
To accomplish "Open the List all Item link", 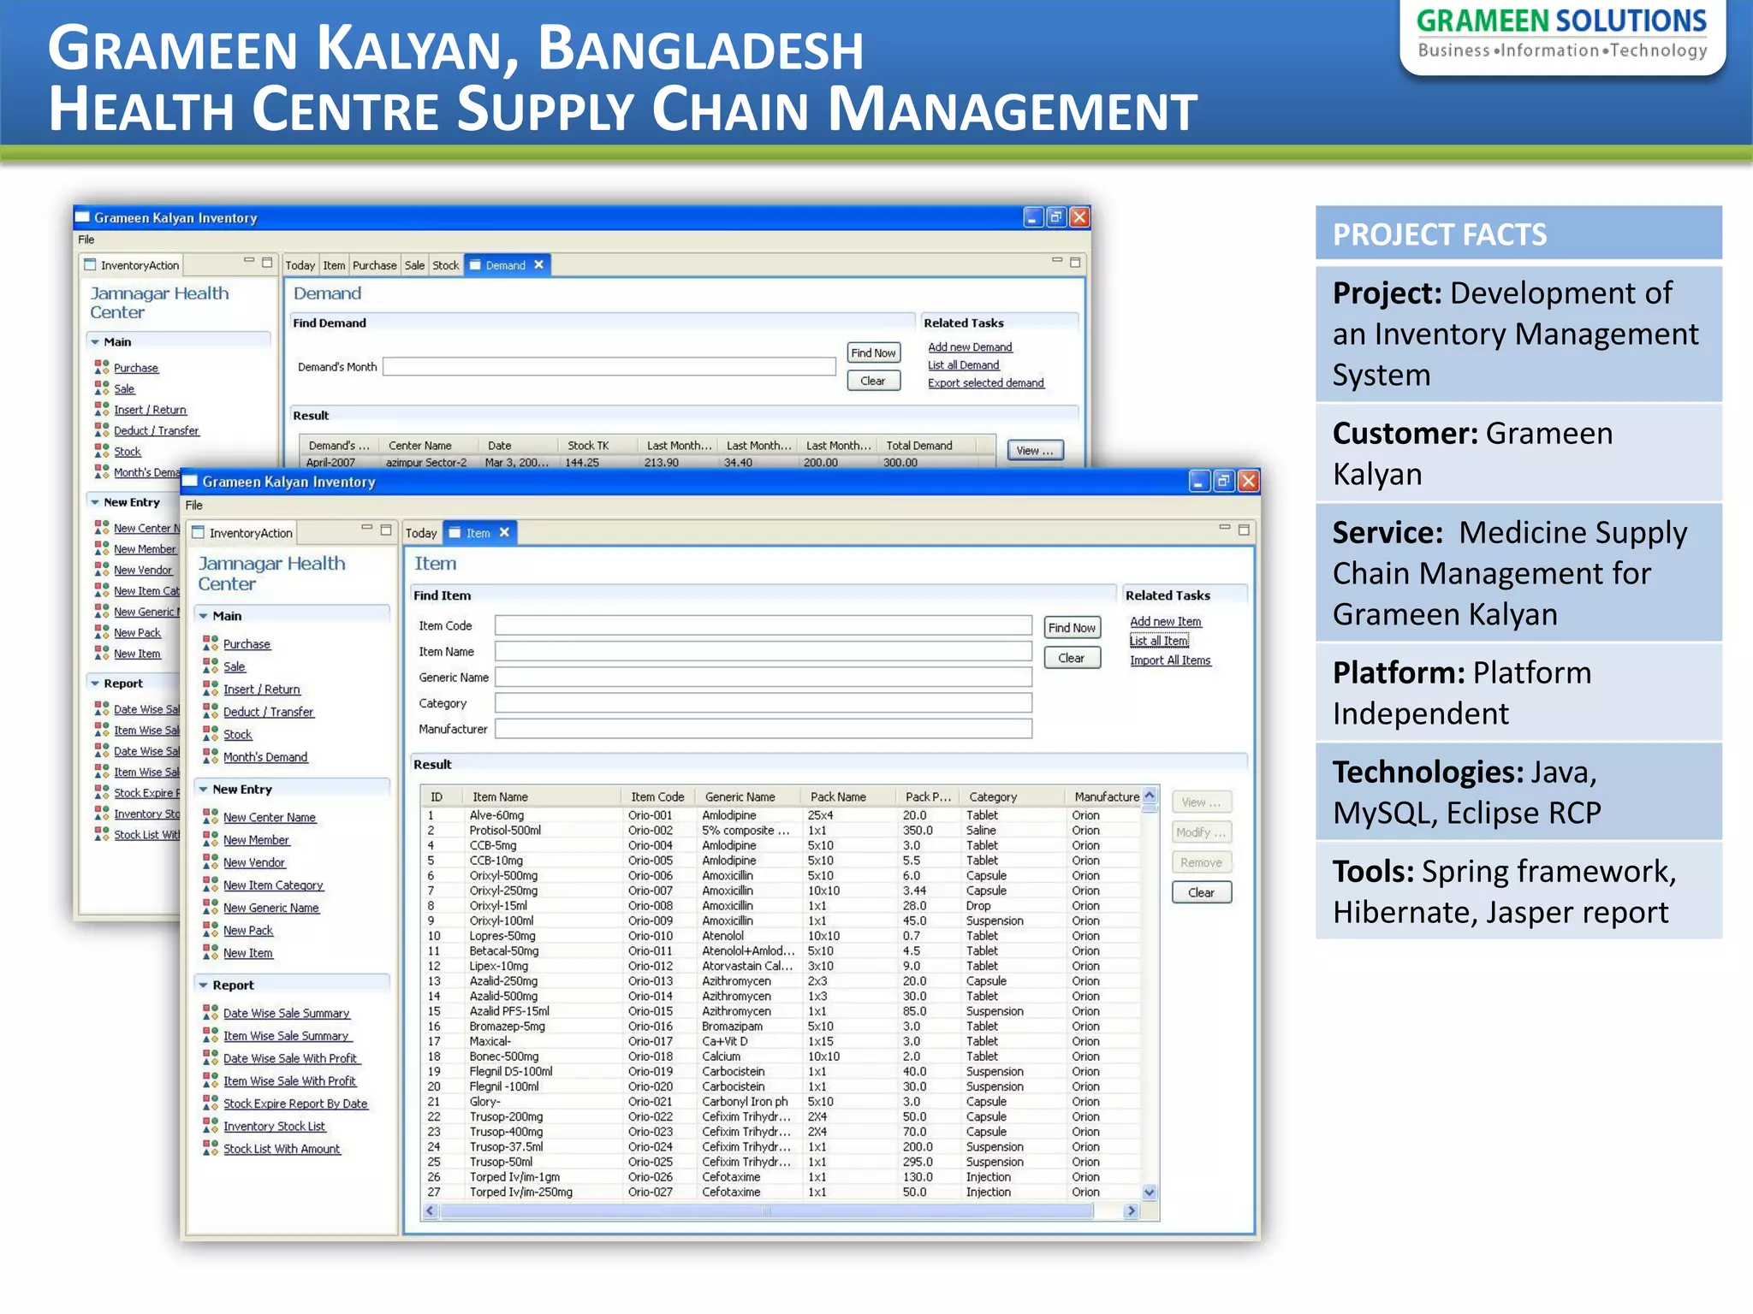I will 1159,641.
